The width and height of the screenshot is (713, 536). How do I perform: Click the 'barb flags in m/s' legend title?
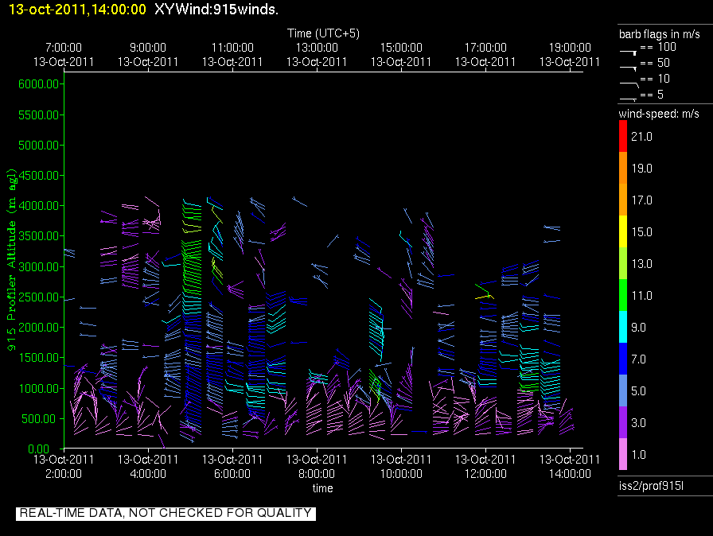click(x=660, y=34)
